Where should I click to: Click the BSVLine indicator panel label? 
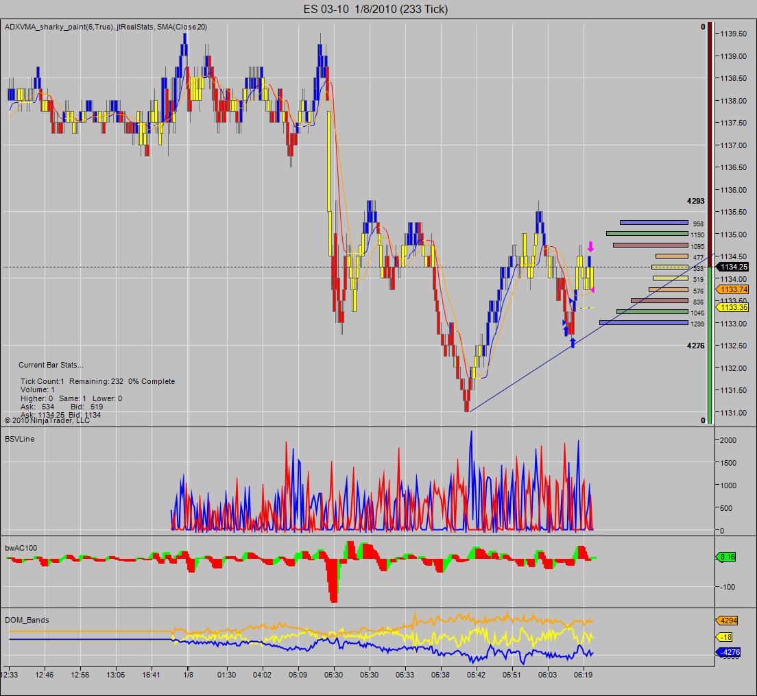click(x=19, y=440)
